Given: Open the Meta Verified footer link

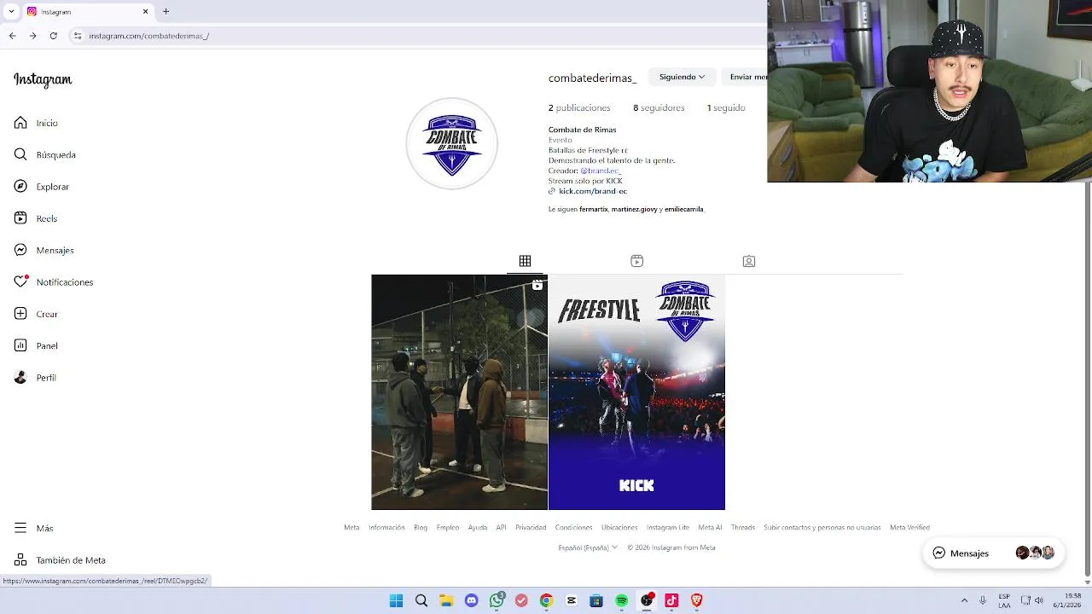Looking at the screenshot, I should tap(909, 528).
